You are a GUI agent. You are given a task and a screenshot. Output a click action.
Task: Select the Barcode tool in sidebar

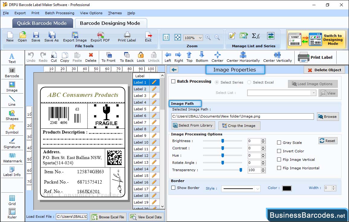(12, 73)
